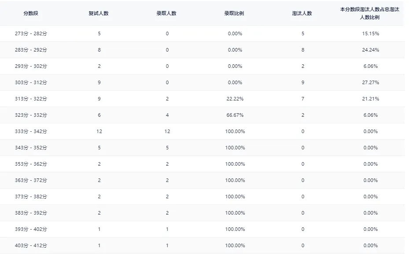Image resolution: width=409 pixels, height=256 pixels.
Task: Select the 24.24% elimination share cell
Action: pos(370,50)
